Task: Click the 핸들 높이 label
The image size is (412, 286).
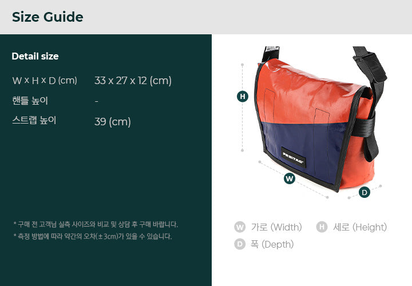Action: click(x=30, y=101)
